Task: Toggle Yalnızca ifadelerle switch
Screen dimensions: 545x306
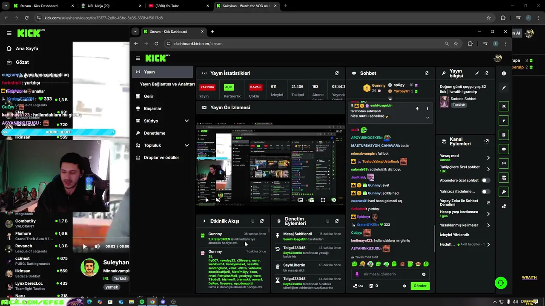Action: click(x=485, y=192)
